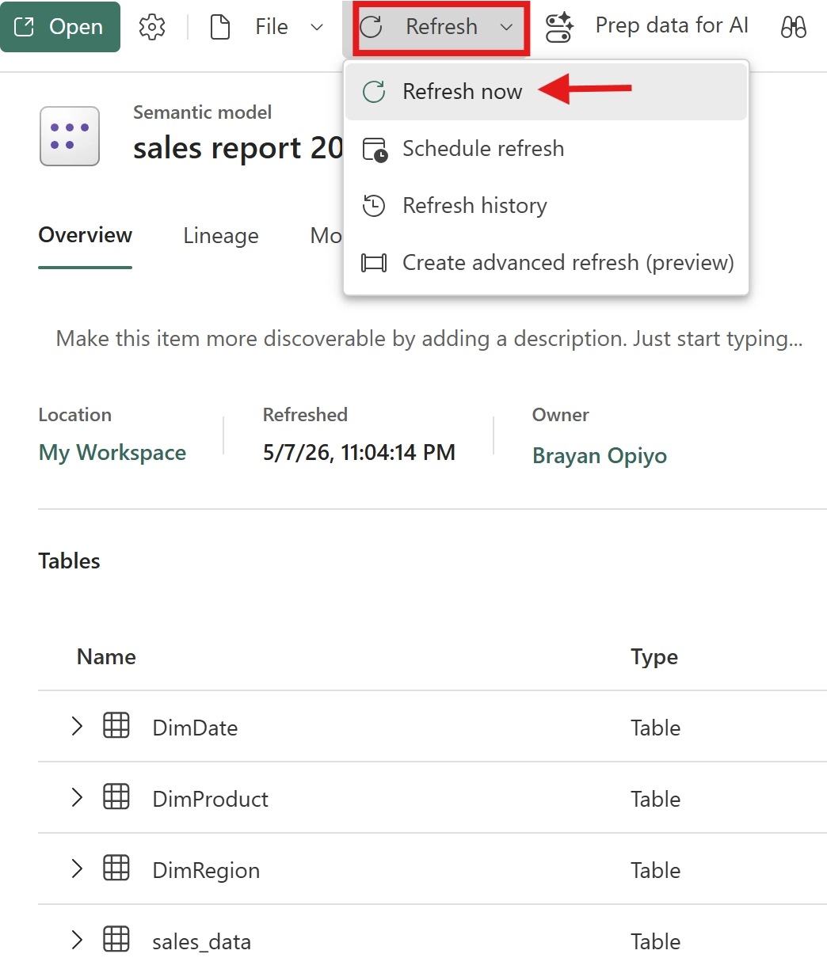This screenshot has height=973, width=827.
Task: Click the Refresh history clock icon
Action: point(374,206)
